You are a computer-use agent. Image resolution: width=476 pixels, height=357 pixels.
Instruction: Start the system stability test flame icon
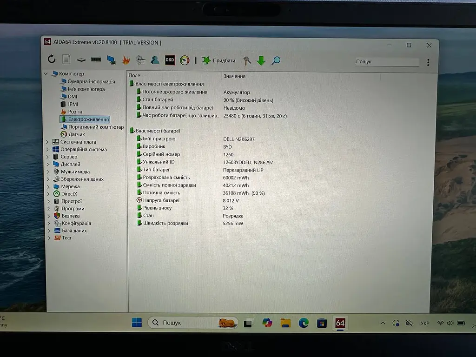126,60
